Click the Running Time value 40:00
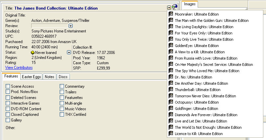 (x=44, y=47)
